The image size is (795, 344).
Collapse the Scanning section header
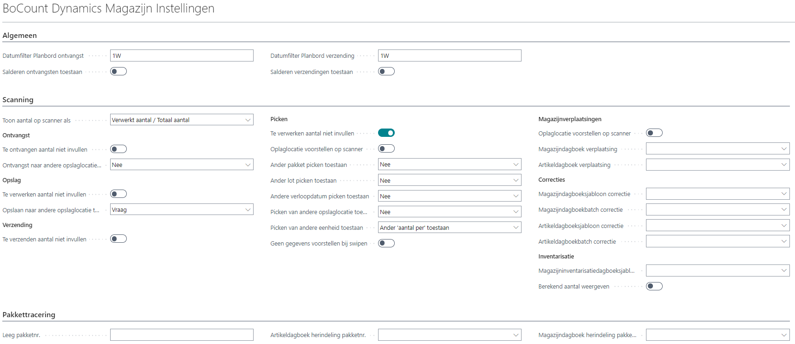tap(18, 100)
